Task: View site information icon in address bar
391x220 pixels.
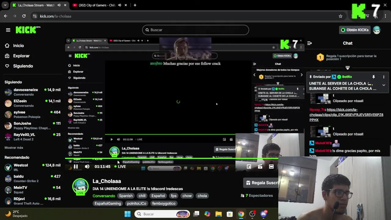Action: click(x=35, y=16)
